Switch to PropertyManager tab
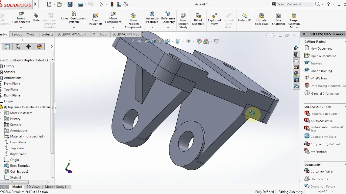 [7, 47]
